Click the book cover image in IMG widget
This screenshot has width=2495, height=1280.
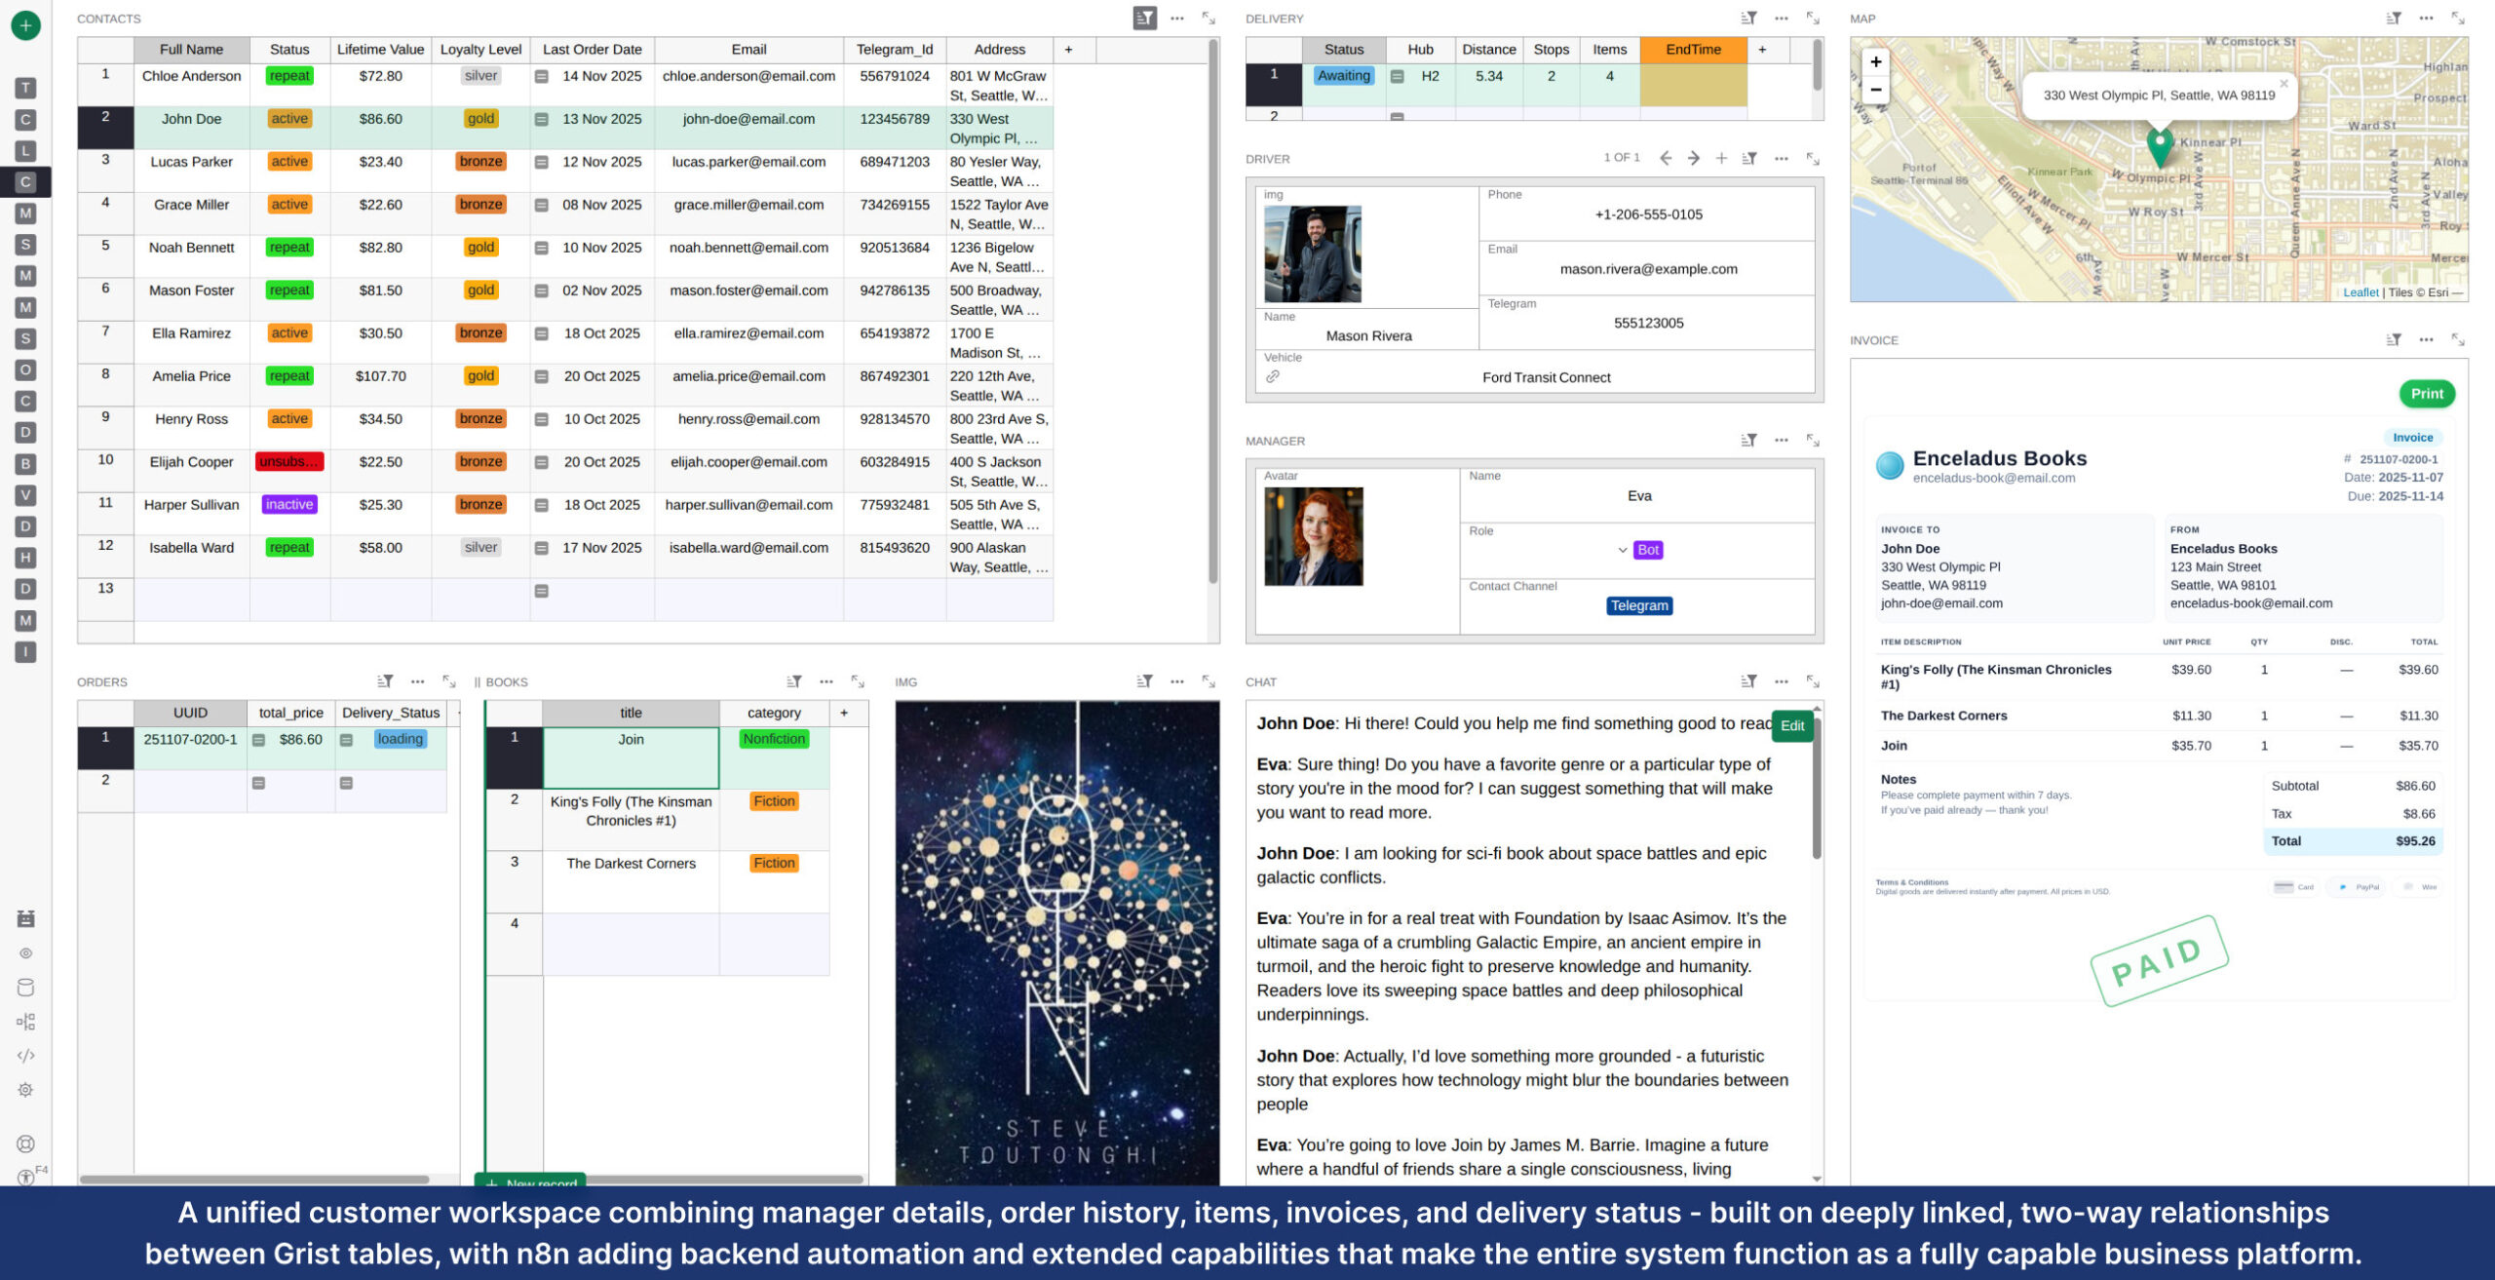click(1056, 942)
